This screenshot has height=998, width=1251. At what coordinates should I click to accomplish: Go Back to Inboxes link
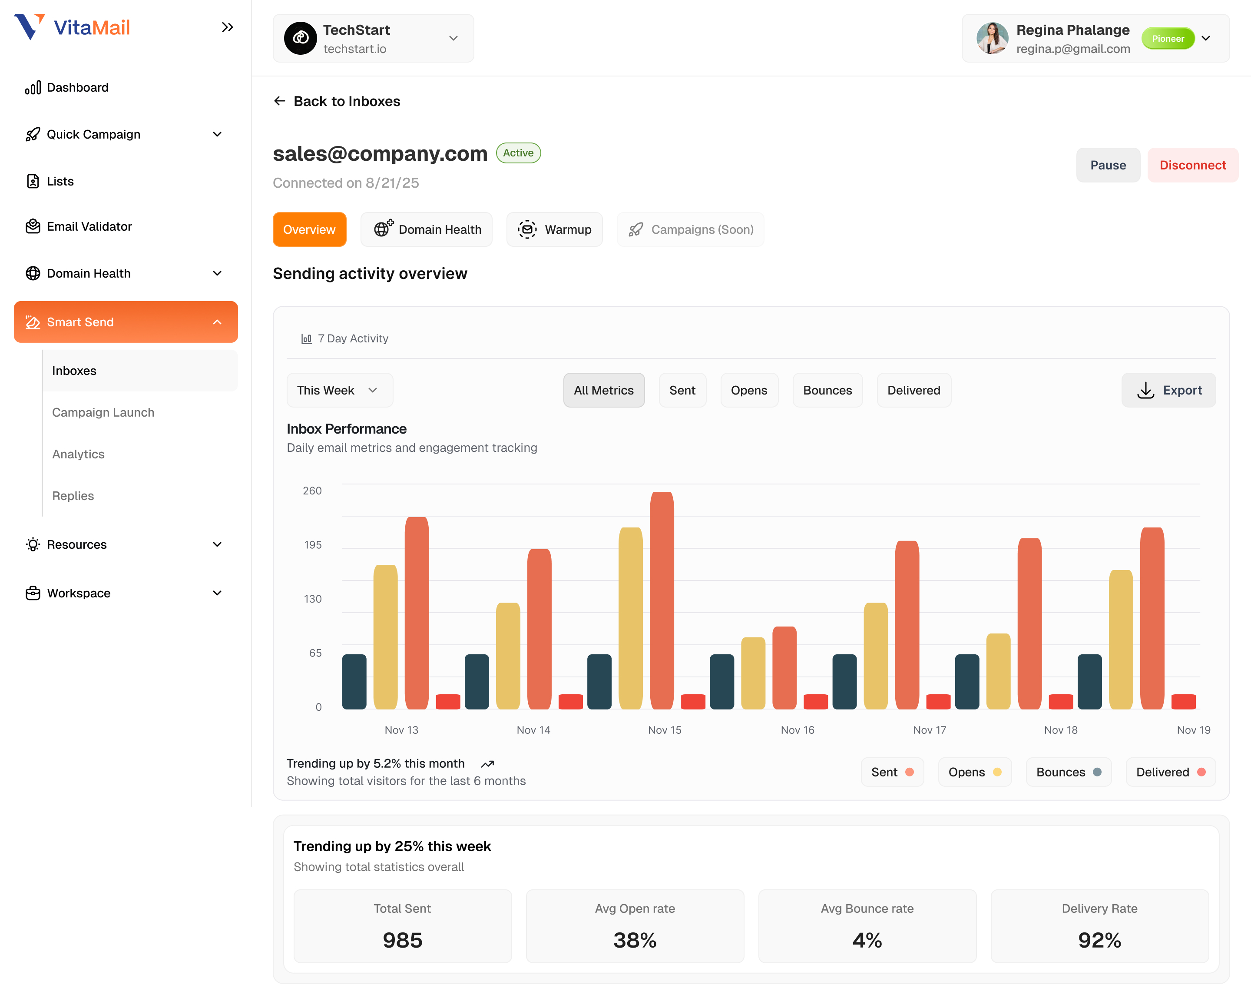337,101
